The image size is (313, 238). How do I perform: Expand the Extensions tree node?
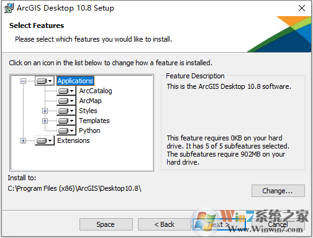(x=23, y=140)
